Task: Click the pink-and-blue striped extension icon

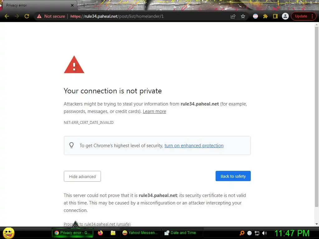Action: [x=255, y=16]
